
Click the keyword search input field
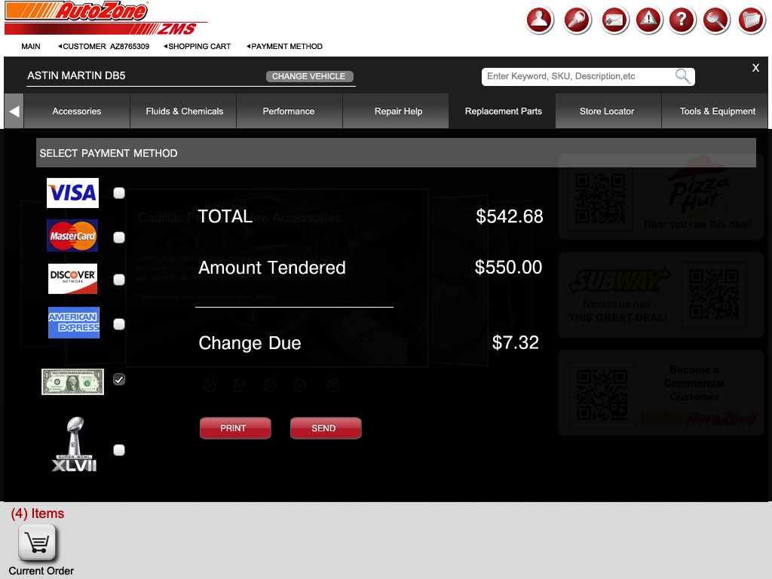577,77
